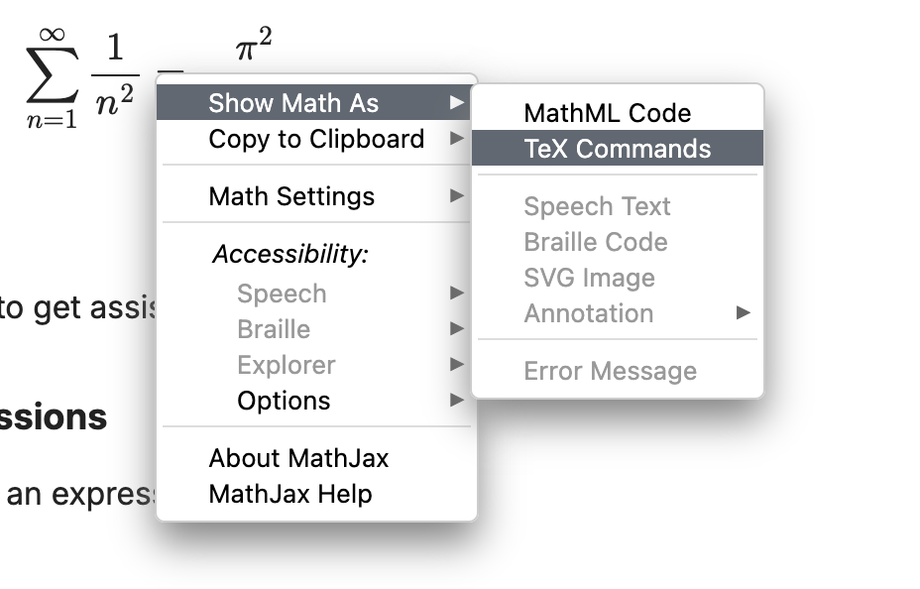Viewport: 920px width, 589px height.
Task: Select SVG Image entry
Action: (589, 278)
